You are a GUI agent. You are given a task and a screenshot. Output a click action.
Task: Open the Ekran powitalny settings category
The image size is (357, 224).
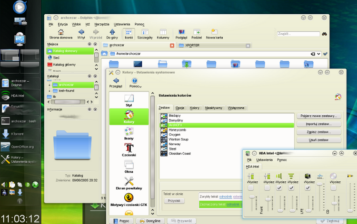[129, 183]
